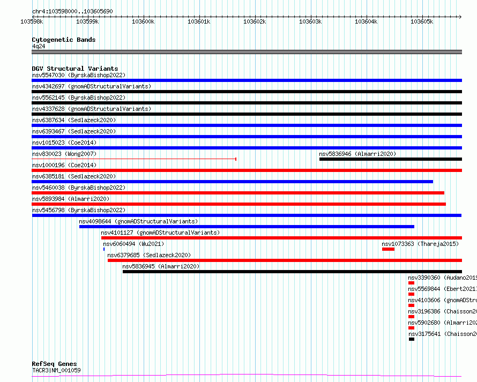Click the 103604k ruler tick label
Screen dimensions: 477x382
tap(366, 21)
